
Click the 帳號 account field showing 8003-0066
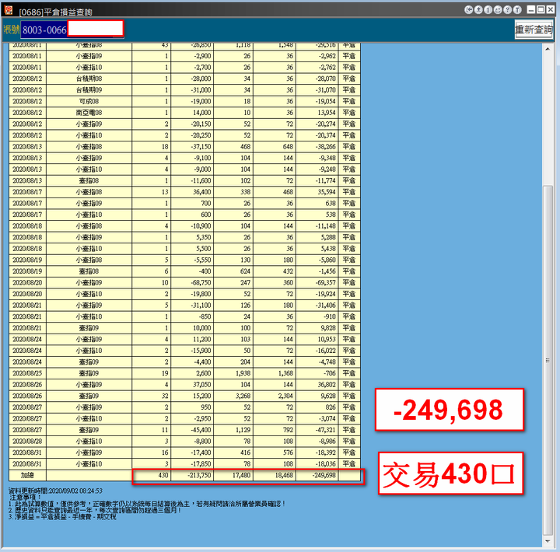[72, 30]
